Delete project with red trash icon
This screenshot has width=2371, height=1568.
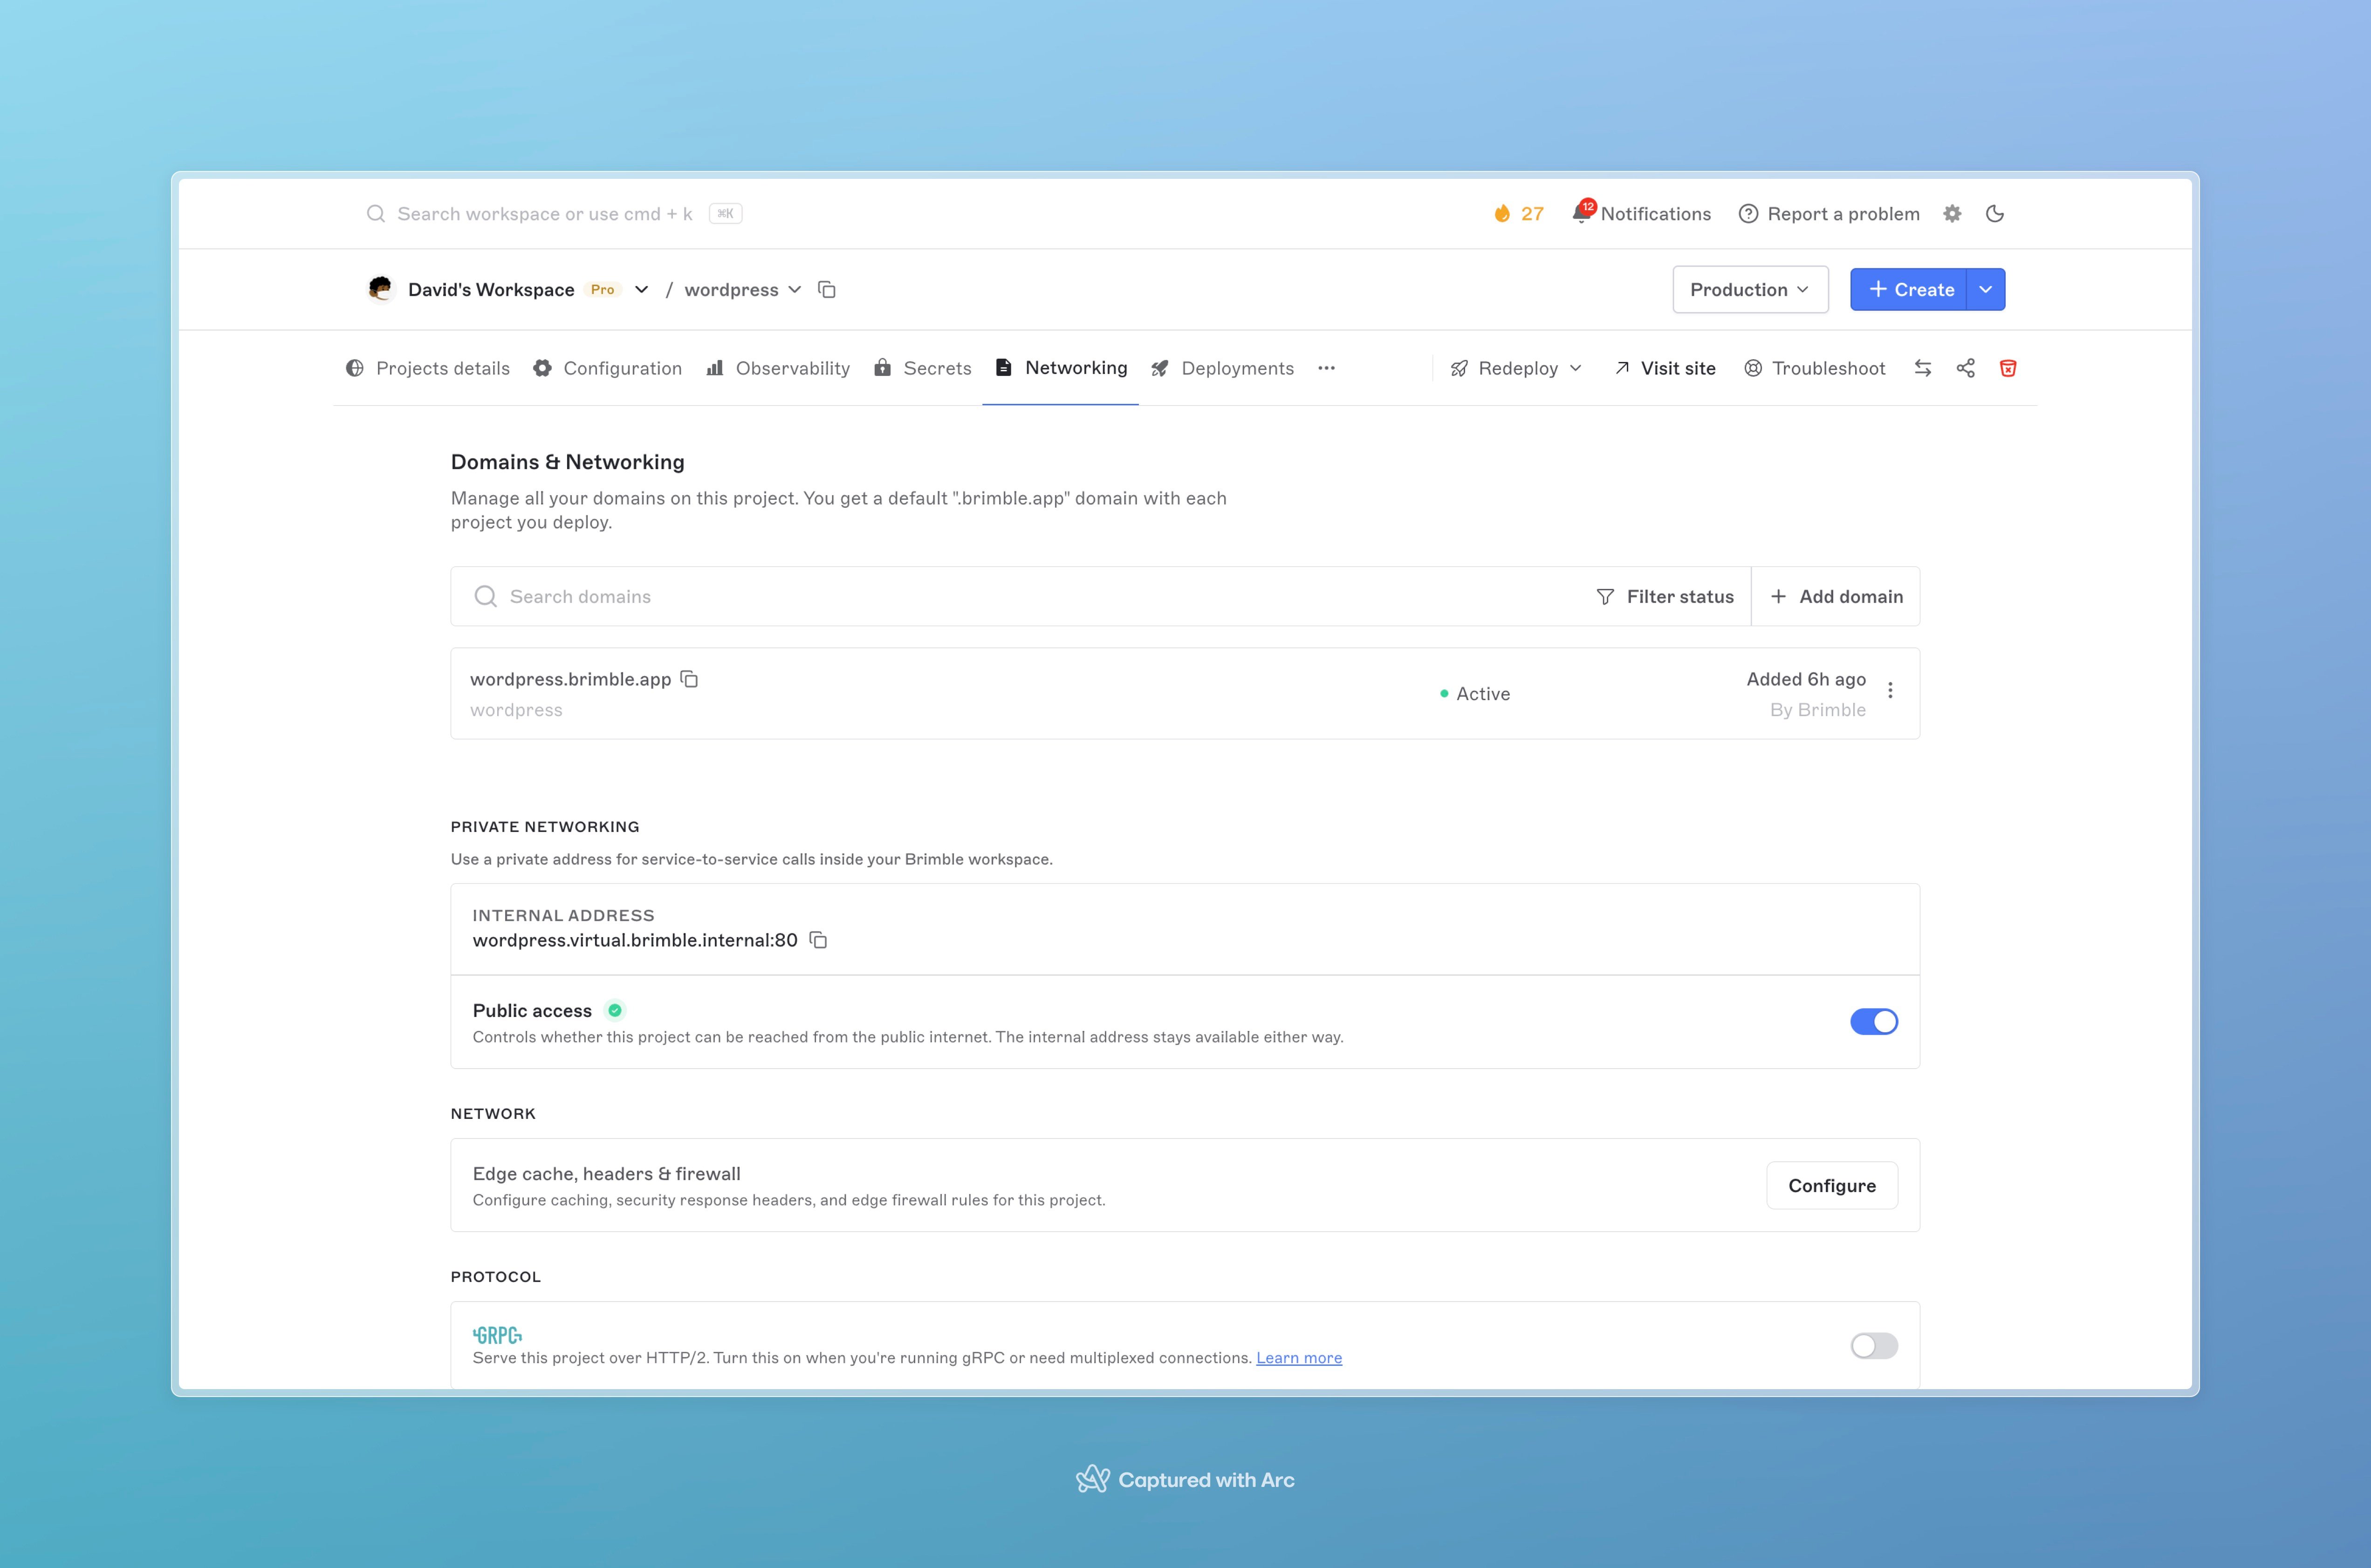[x=2008, y=368]
